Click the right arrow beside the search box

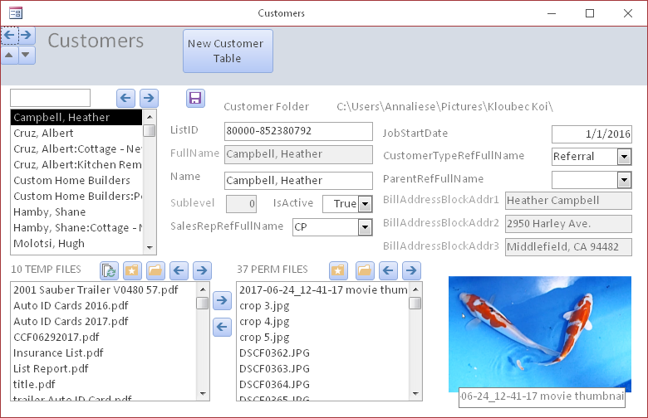(149, 98)
